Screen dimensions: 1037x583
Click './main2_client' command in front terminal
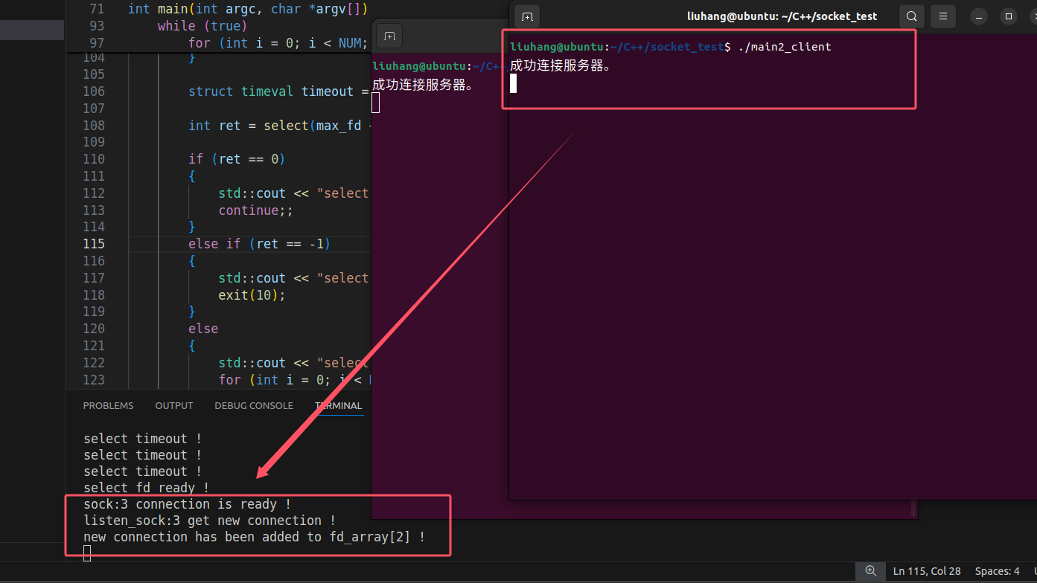coord(785,47)
